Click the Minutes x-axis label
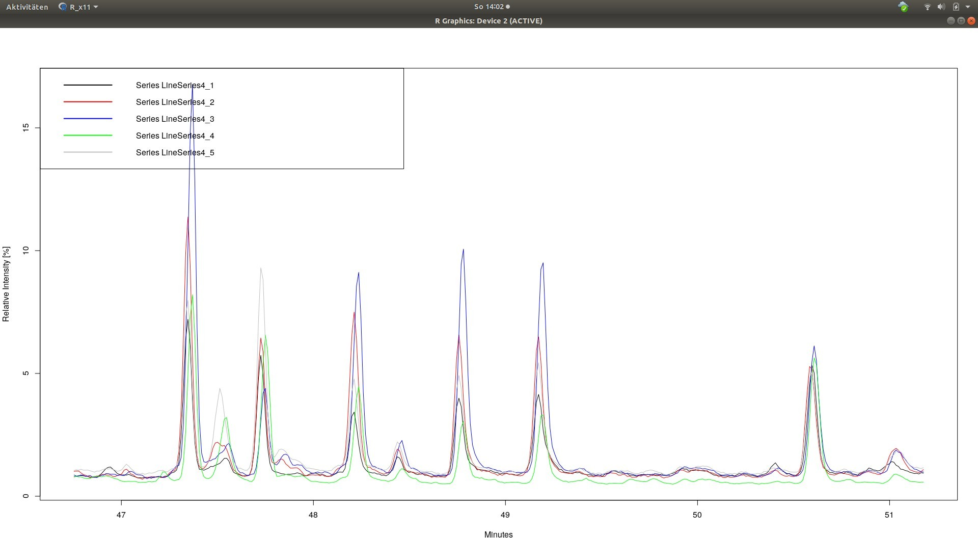The image size is (978, 538). [x=498, y=534]
